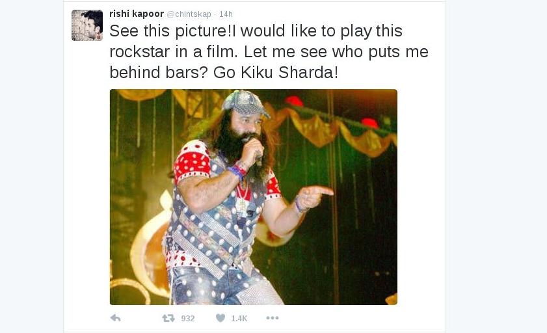Open the rishi kapoor display name

[137, 14]
